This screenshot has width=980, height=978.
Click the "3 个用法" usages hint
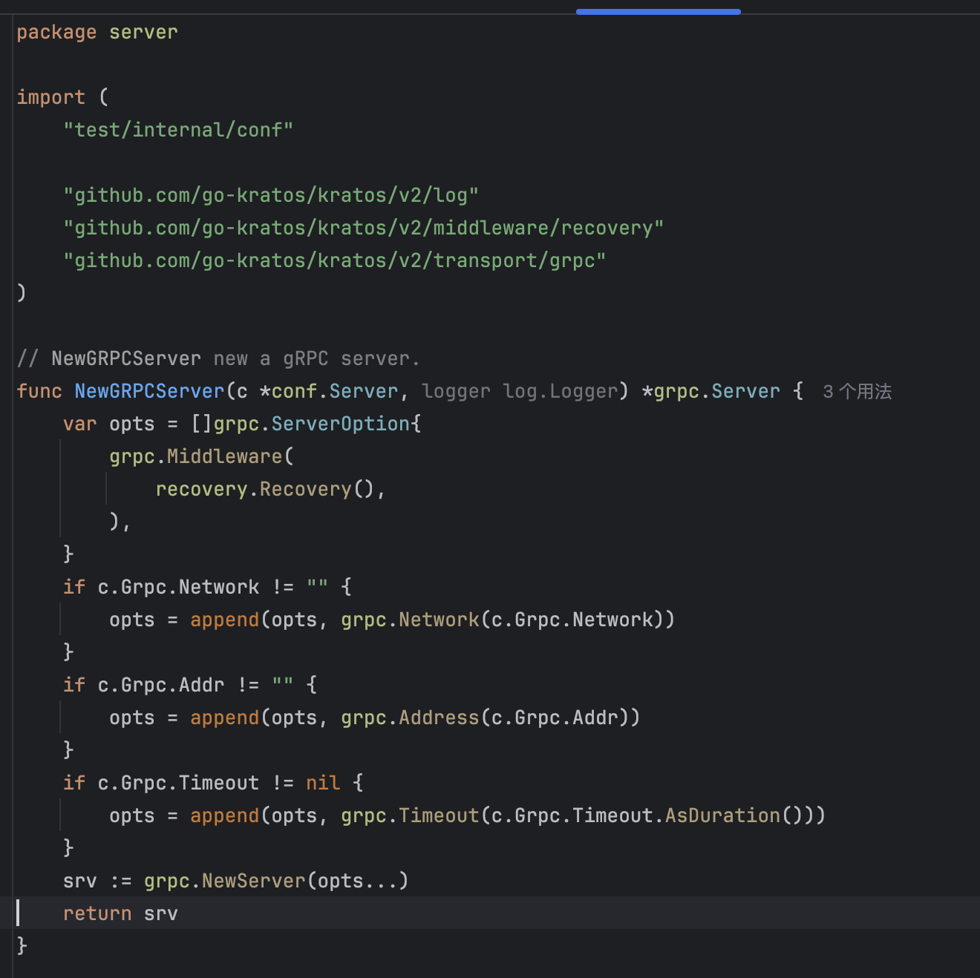(857, 392)
